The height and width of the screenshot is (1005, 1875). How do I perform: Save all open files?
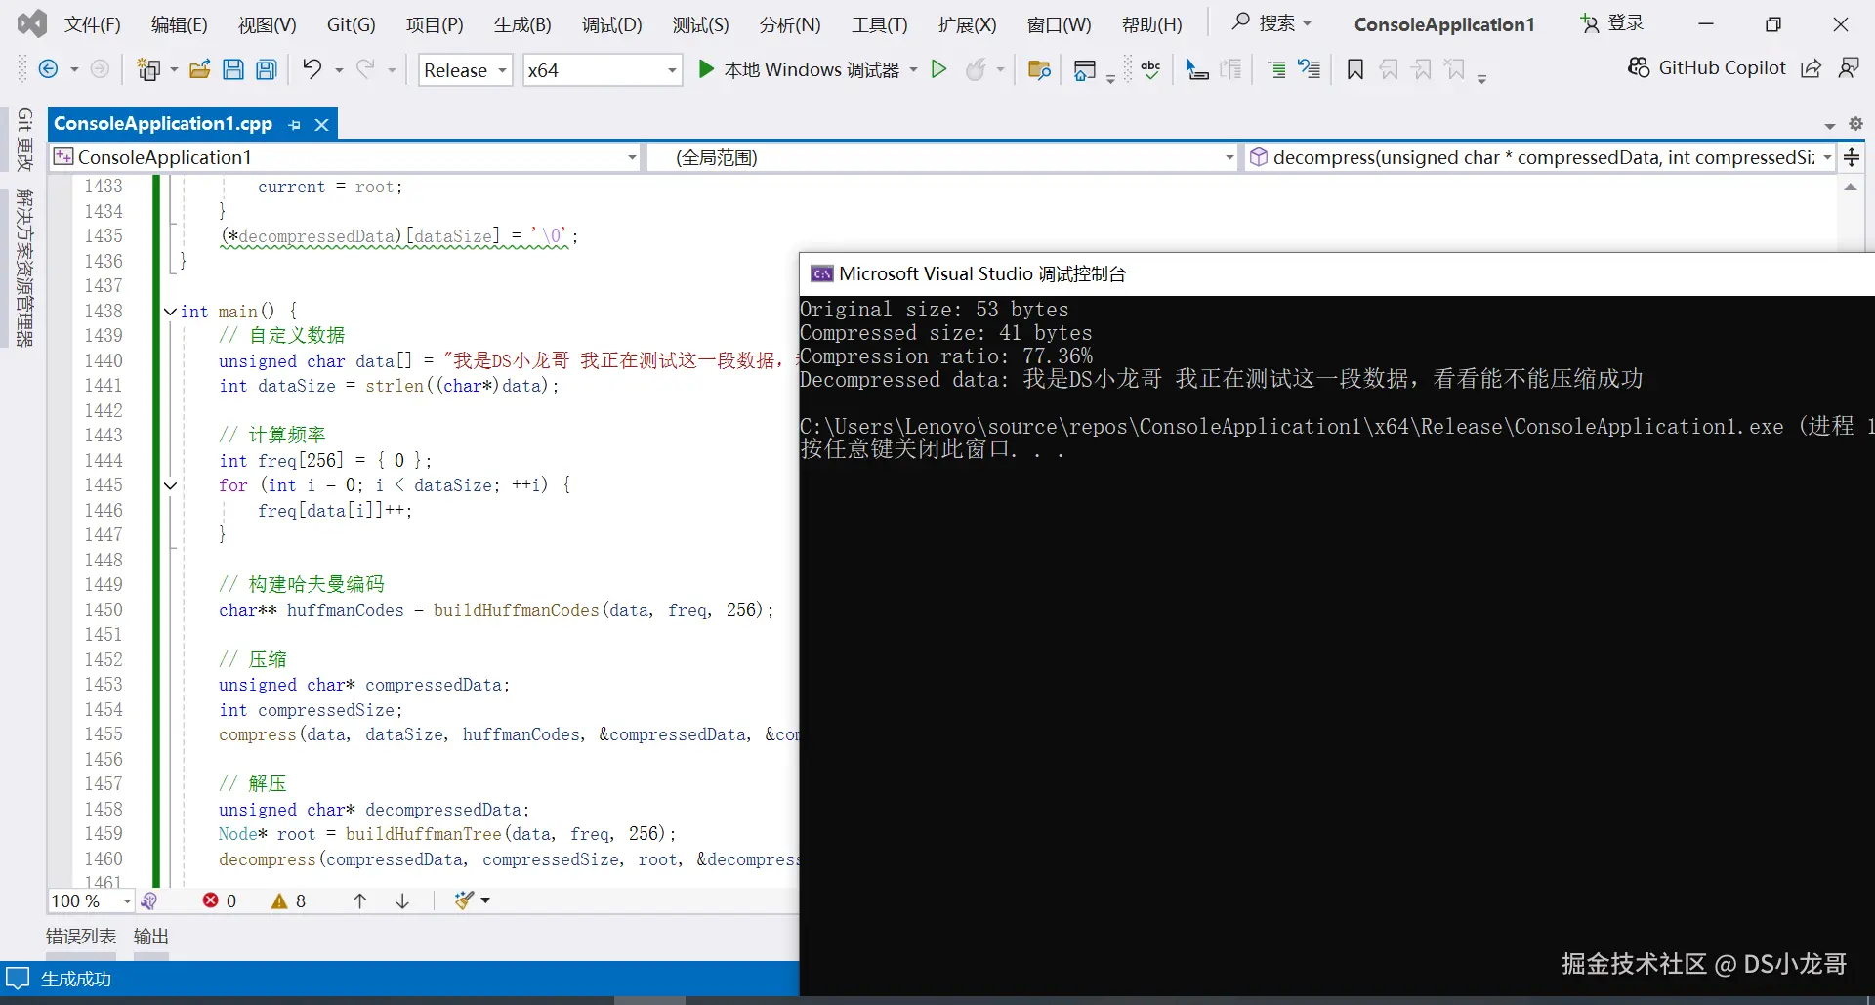coord(266,69)
